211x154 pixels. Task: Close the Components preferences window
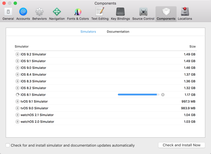[x=4, y=3]
